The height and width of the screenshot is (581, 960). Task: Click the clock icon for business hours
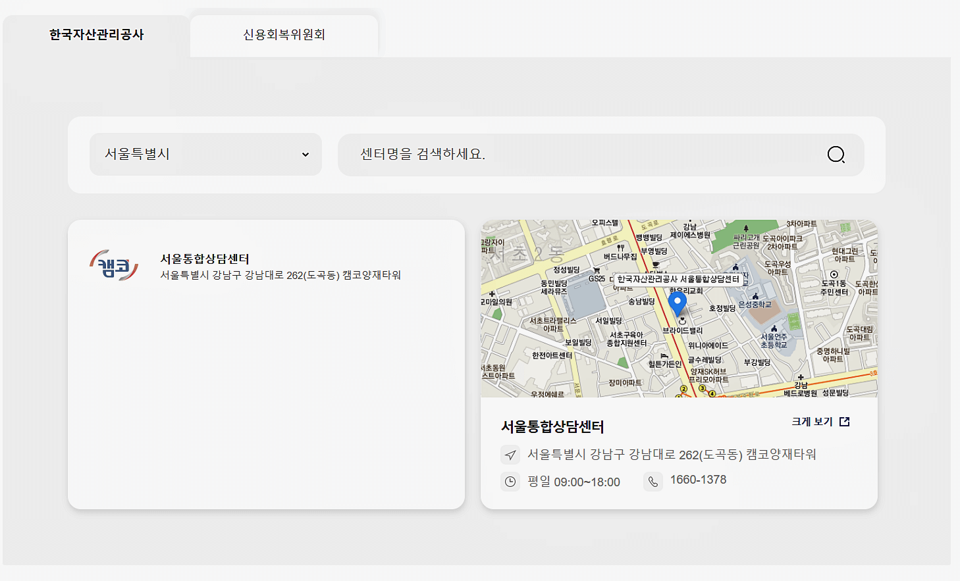pyautogui.click(x=510, y=482)
